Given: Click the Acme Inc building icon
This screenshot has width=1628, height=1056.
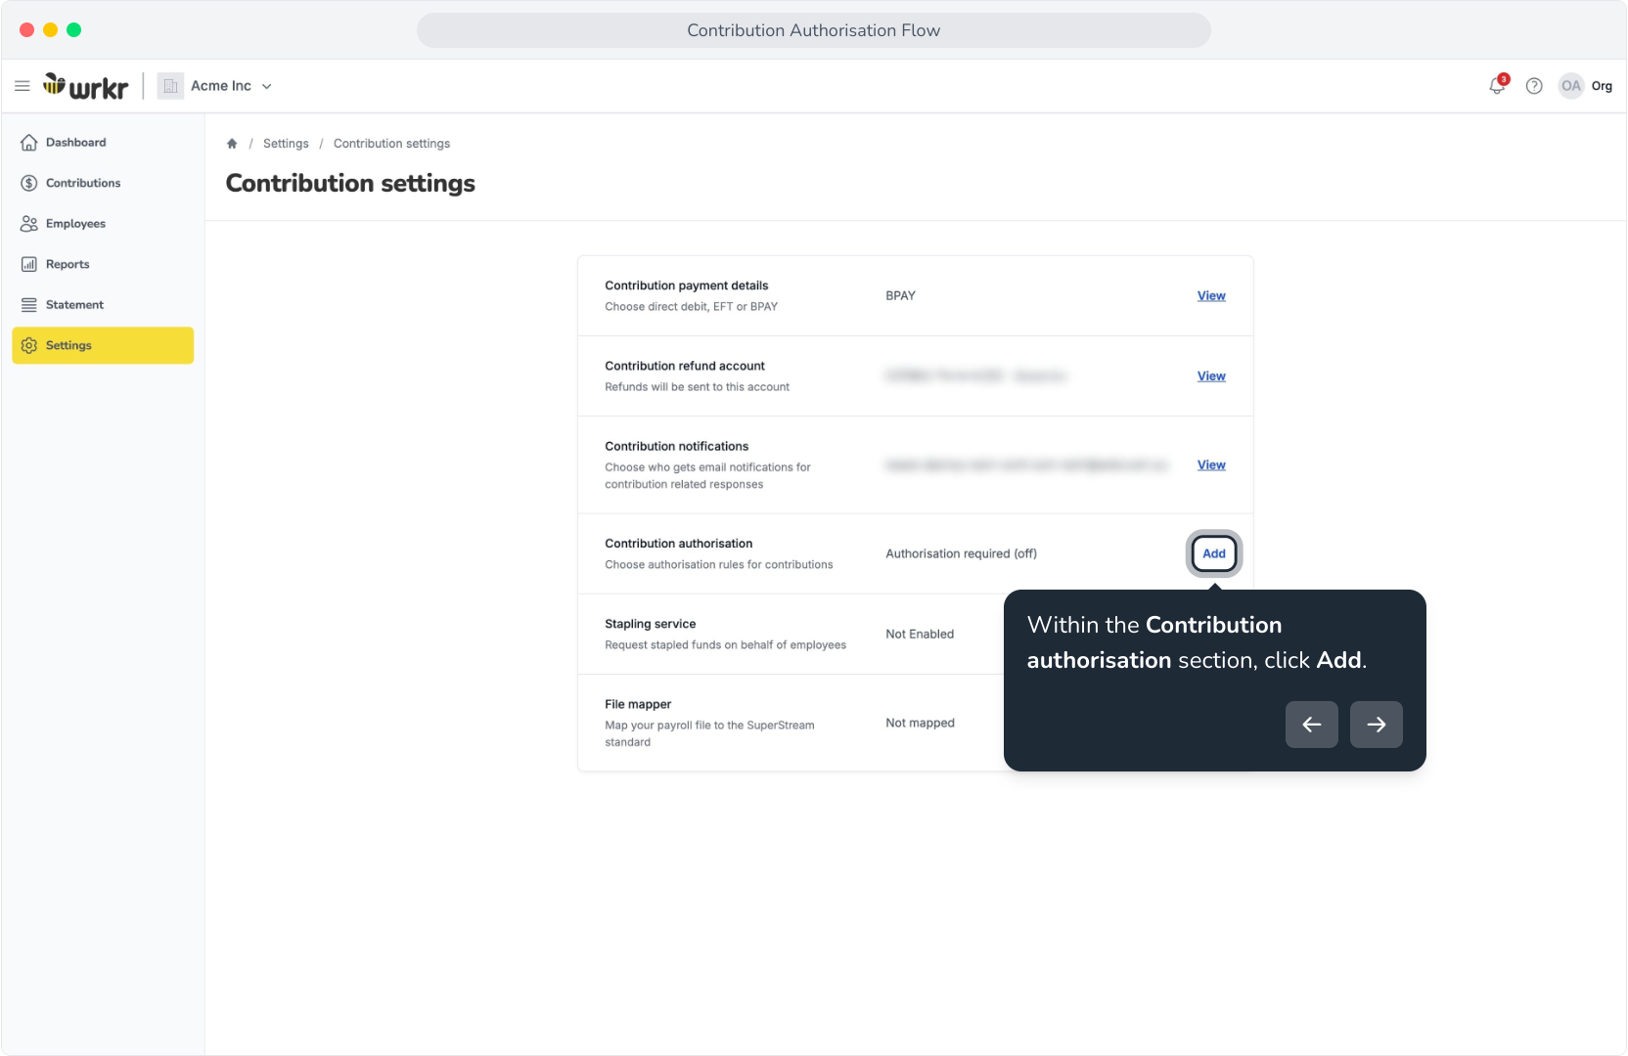Looking at the screenshot, I should click(170, 86).
